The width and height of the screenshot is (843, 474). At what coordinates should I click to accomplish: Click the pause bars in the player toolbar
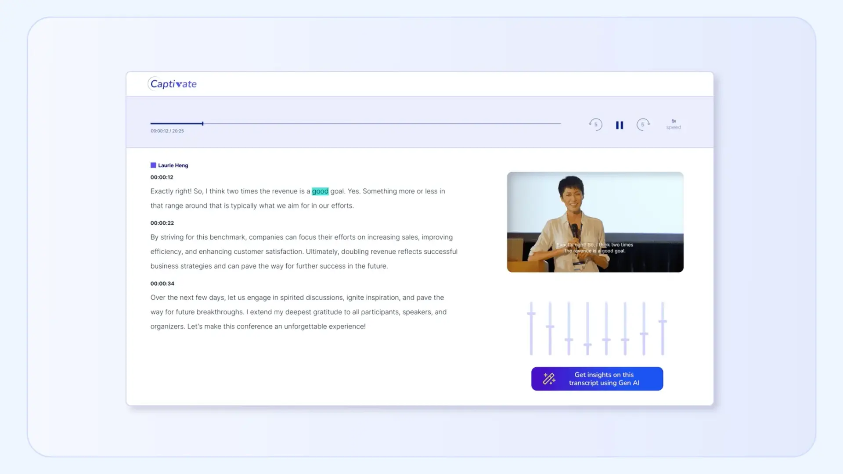620,125
